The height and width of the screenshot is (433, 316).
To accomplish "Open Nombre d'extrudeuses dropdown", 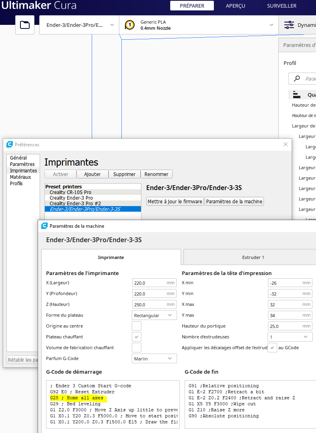I will [290, 337].
